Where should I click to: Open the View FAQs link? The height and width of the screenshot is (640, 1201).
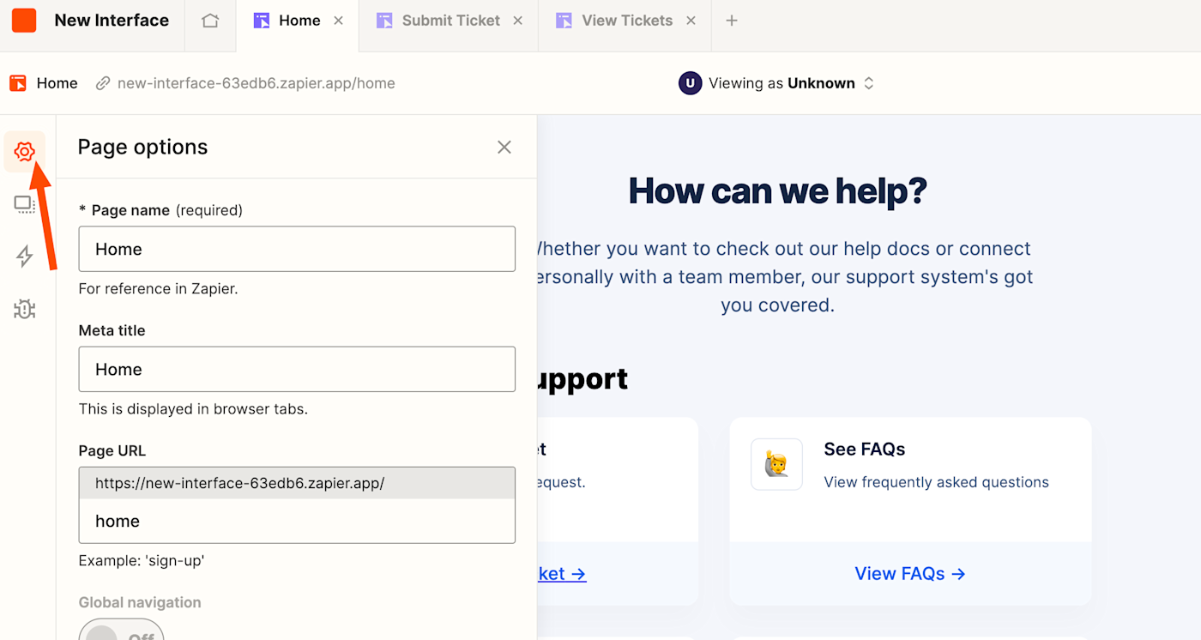tap(910, 574)
